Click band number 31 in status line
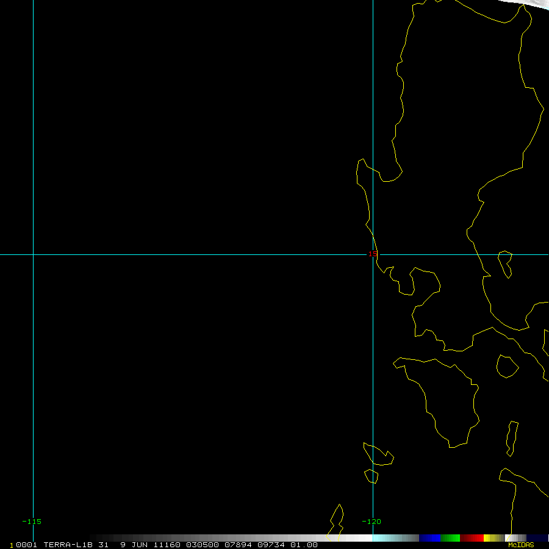The image size is (549, 549). (103, 545)
